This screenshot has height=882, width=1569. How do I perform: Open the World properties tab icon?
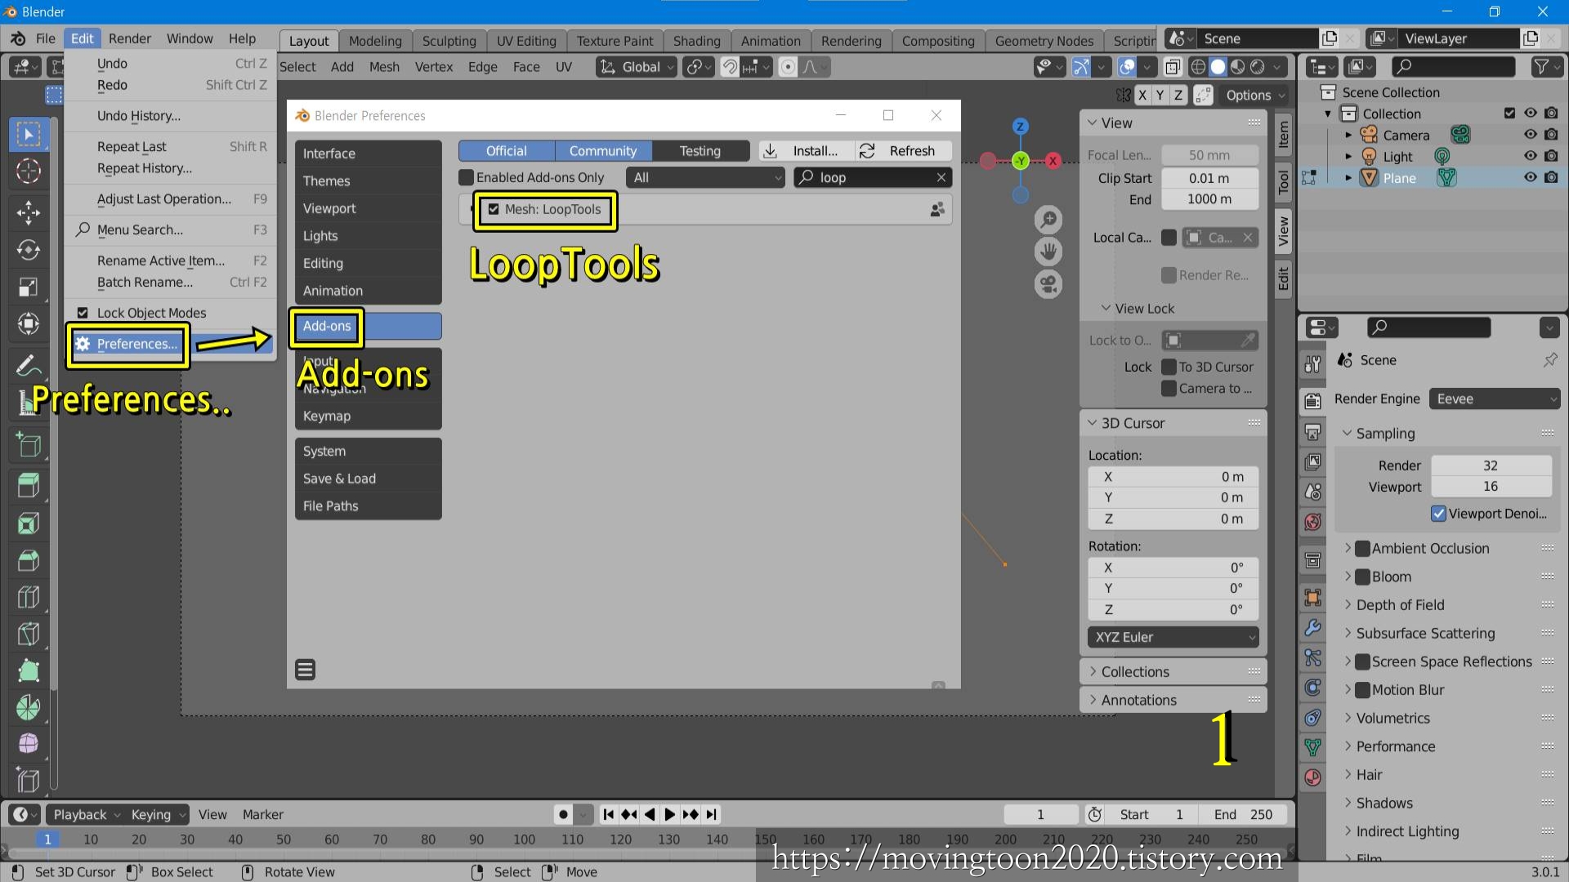(1312, 522)
